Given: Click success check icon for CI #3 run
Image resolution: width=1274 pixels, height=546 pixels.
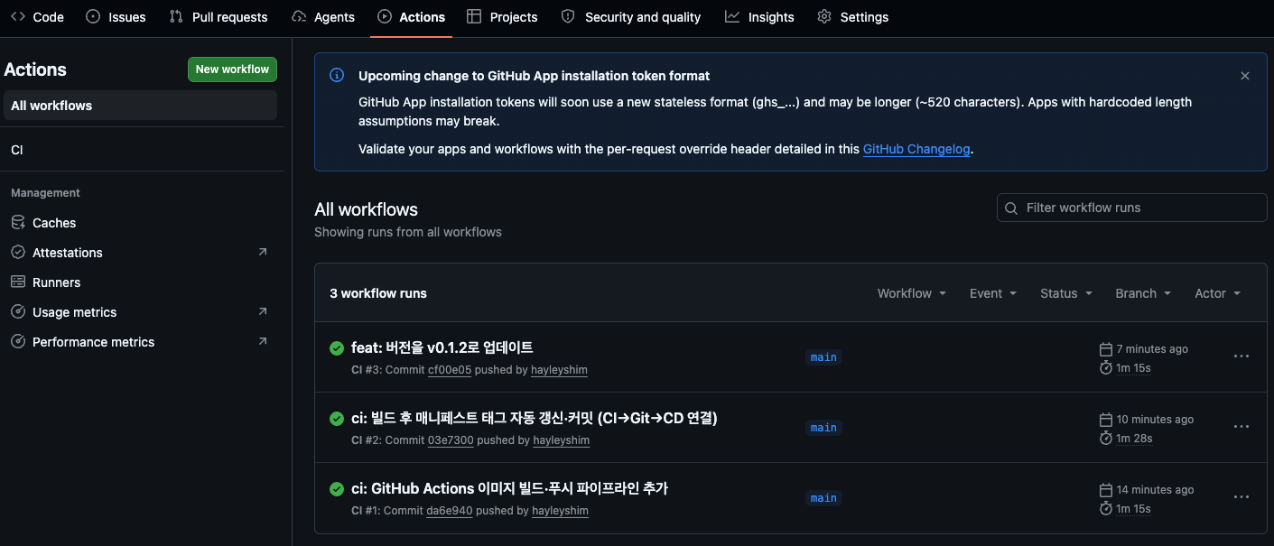Looking at the screenshot, I should [x=337, y=348].
